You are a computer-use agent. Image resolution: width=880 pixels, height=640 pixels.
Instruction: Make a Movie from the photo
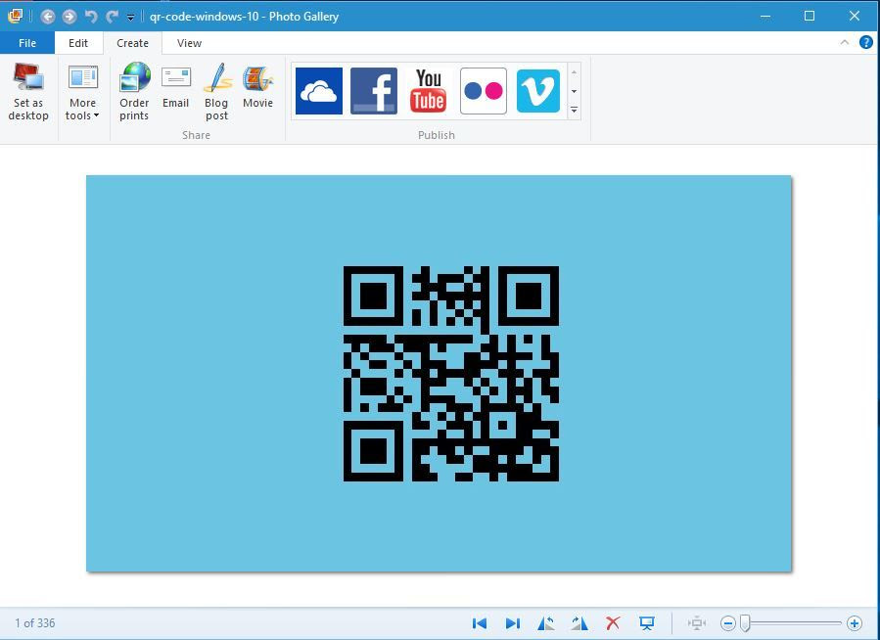[257, 86]
